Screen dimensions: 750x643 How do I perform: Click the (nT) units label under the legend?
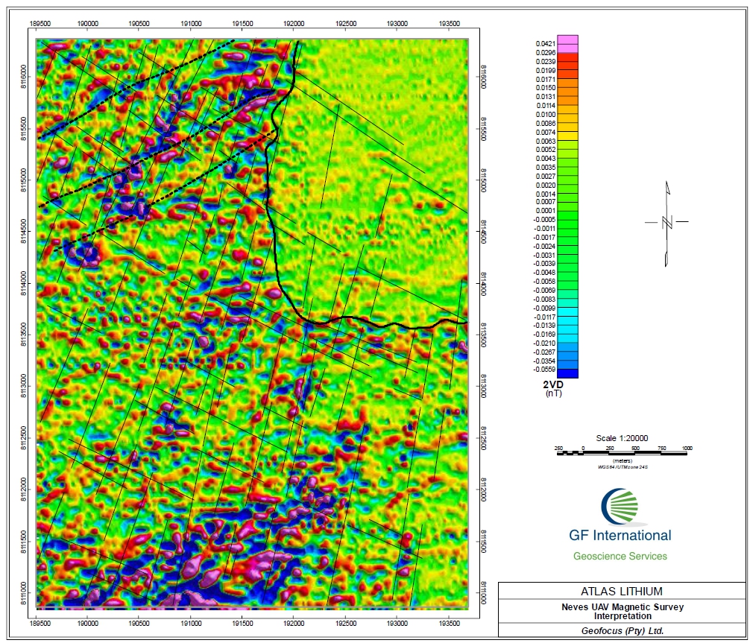pyautogui.click(x=552, y=393)
